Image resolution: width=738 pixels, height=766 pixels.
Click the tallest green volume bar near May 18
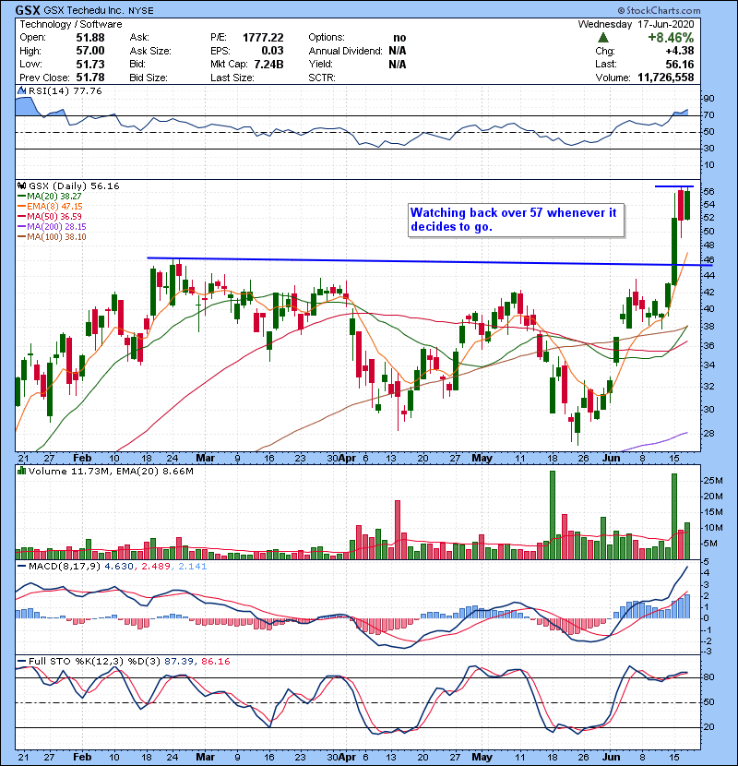[553, 515]
